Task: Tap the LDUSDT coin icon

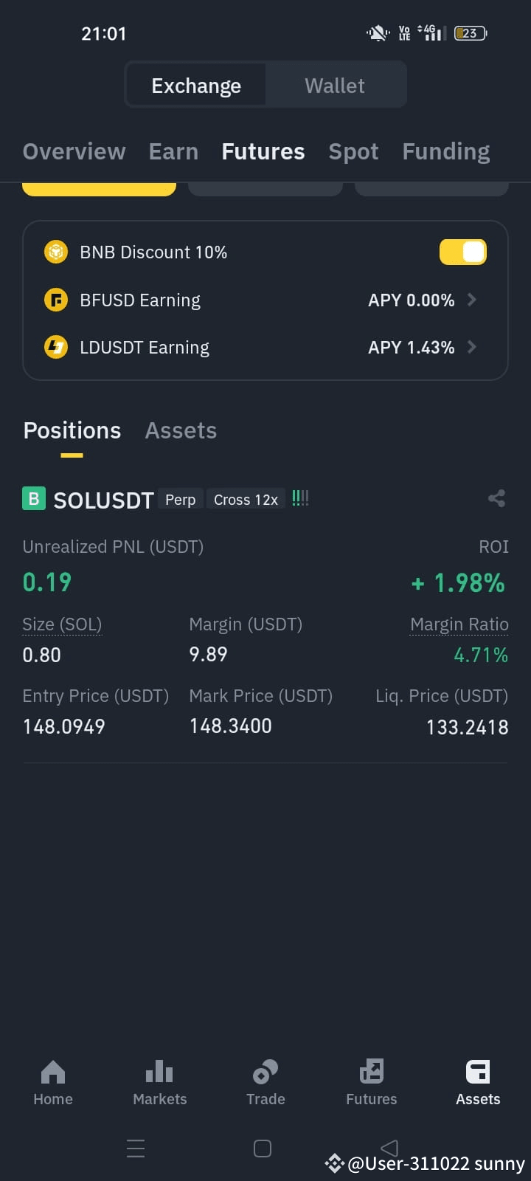Action: (x=56, y=347)
